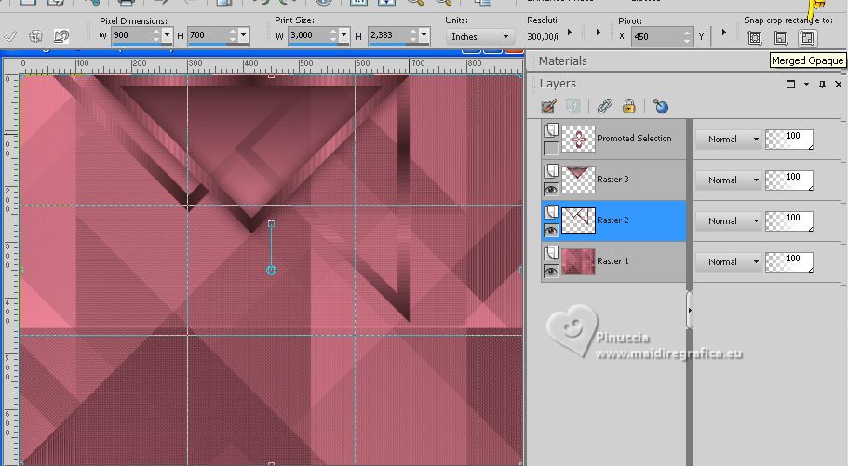Adjust opacity slider of Raster 3 layer

click(789, 180)
